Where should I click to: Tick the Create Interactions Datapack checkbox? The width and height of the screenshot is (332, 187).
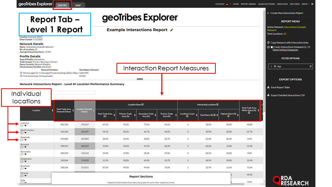(x=272, y=47)
